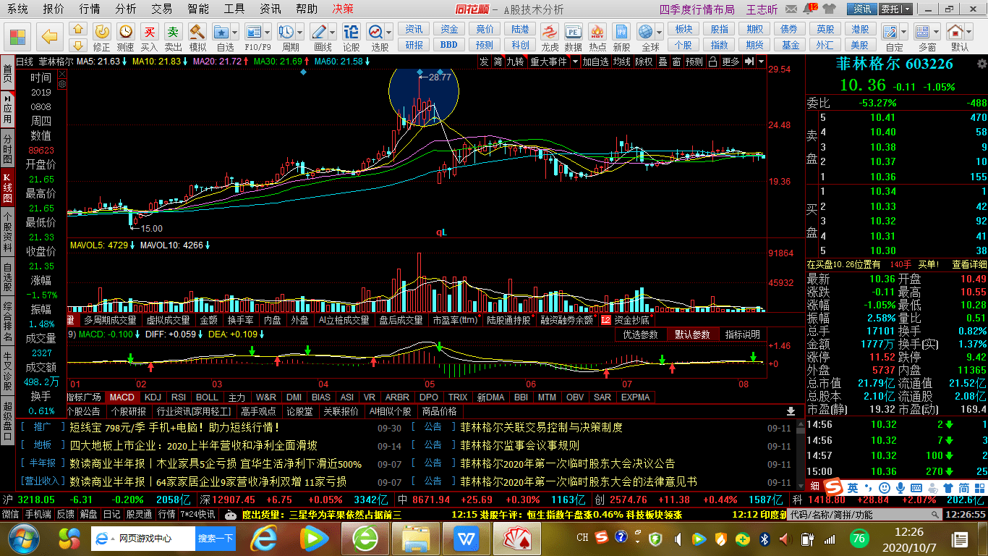Open the 系统 menu
This screenshot has width=988, height=556.
pyautogui.click(x=17, y=9)
